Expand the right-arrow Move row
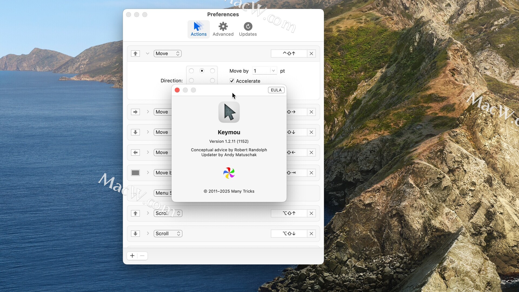 [x=148, y=112]
